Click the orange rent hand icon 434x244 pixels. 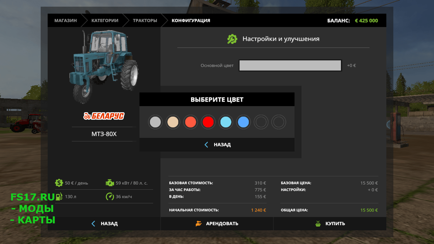pyautogui.click(x=199, y=224)
